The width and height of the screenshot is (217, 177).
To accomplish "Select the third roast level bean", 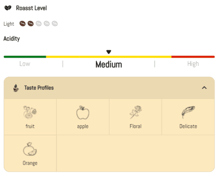I will click(x=39, y=24).
